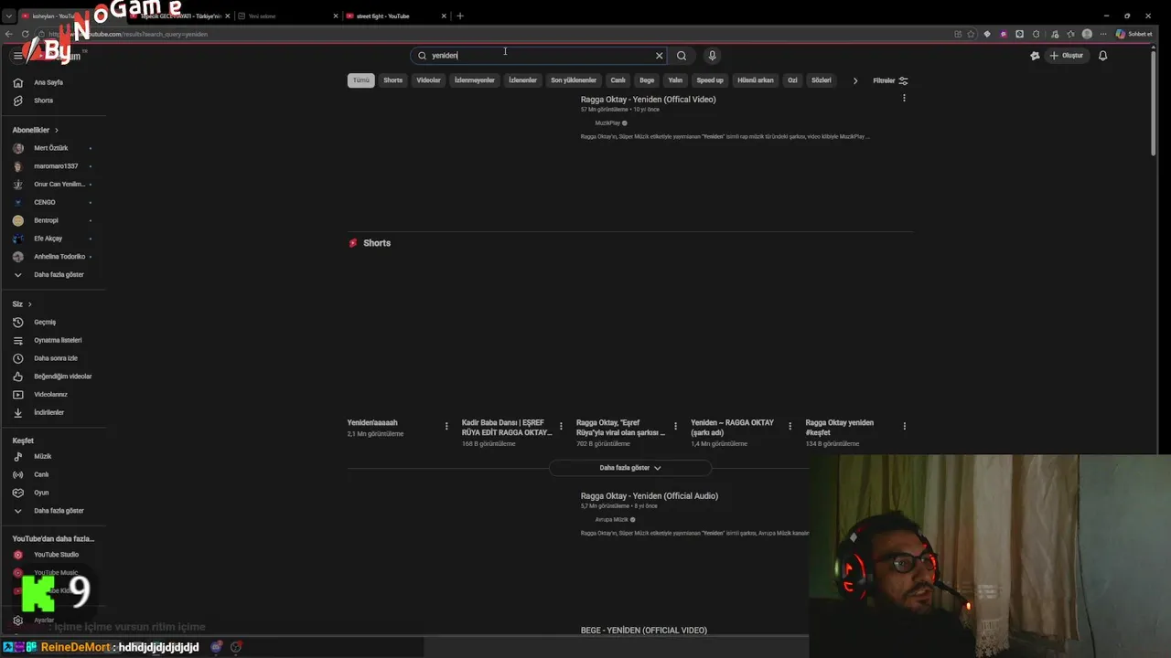Viewport: 1171px width, 658px height.
Task: Expand Keşfet 'Daha fazla göster'
Action: [x=53, y=511]
